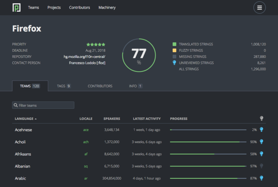Image resolution: width=278 pixels, height=187 pixels.
Task: Click the Acholi progress bar
Action: [x=208, y=142]
